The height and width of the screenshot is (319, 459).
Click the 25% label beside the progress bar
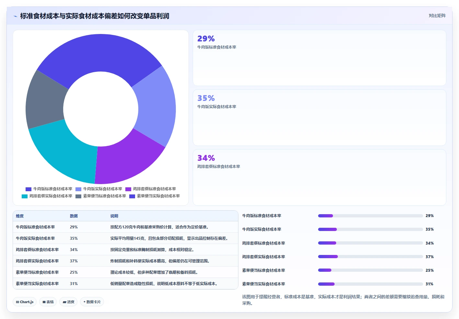(x=430, y=270)
